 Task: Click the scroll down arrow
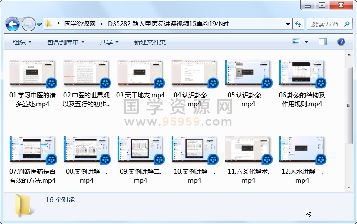(349, 188)
